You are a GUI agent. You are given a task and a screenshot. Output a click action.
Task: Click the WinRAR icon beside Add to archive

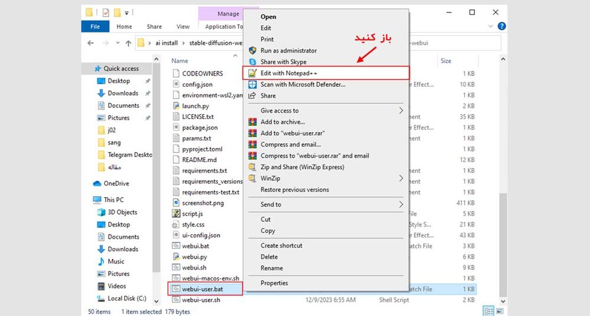[253, 122]
